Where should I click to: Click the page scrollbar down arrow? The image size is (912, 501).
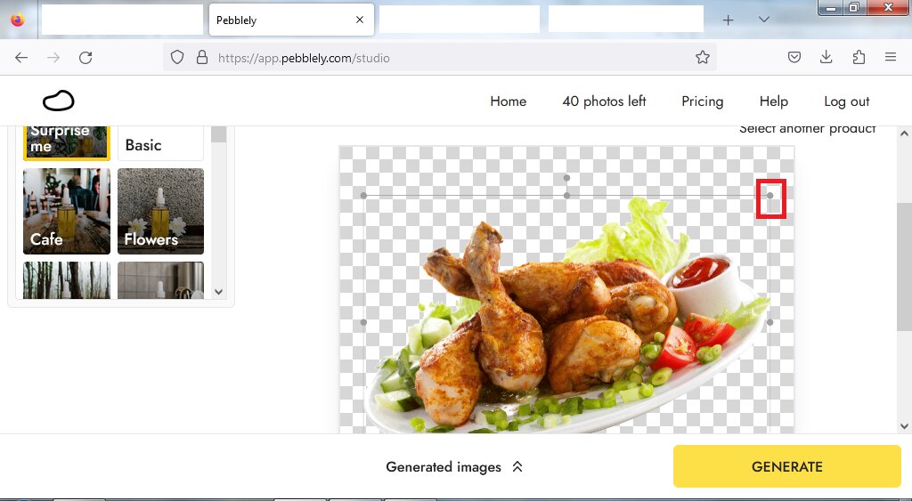(x=904, y=426)
